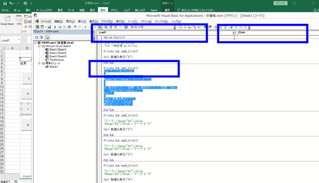
Task: Open VBA 表示(V) menu
Action: coord(70,22)
